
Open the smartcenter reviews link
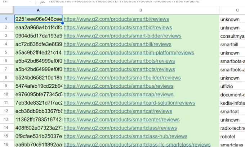point(121,120)
